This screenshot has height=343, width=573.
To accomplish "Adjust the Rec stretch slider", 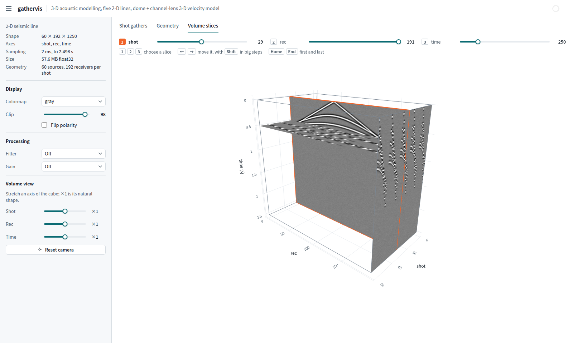I will coord(65,224).
